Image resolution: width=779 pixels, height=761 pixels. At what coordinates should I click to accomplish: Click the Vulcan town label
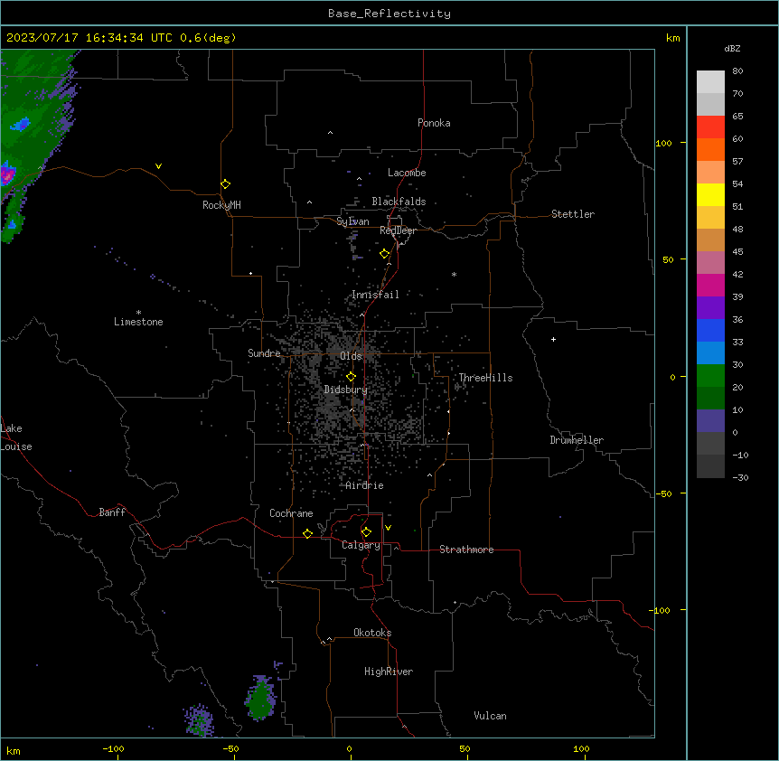pos(491,716)
